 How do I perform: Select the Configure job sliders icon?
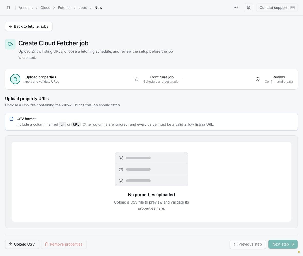(136, 79)
